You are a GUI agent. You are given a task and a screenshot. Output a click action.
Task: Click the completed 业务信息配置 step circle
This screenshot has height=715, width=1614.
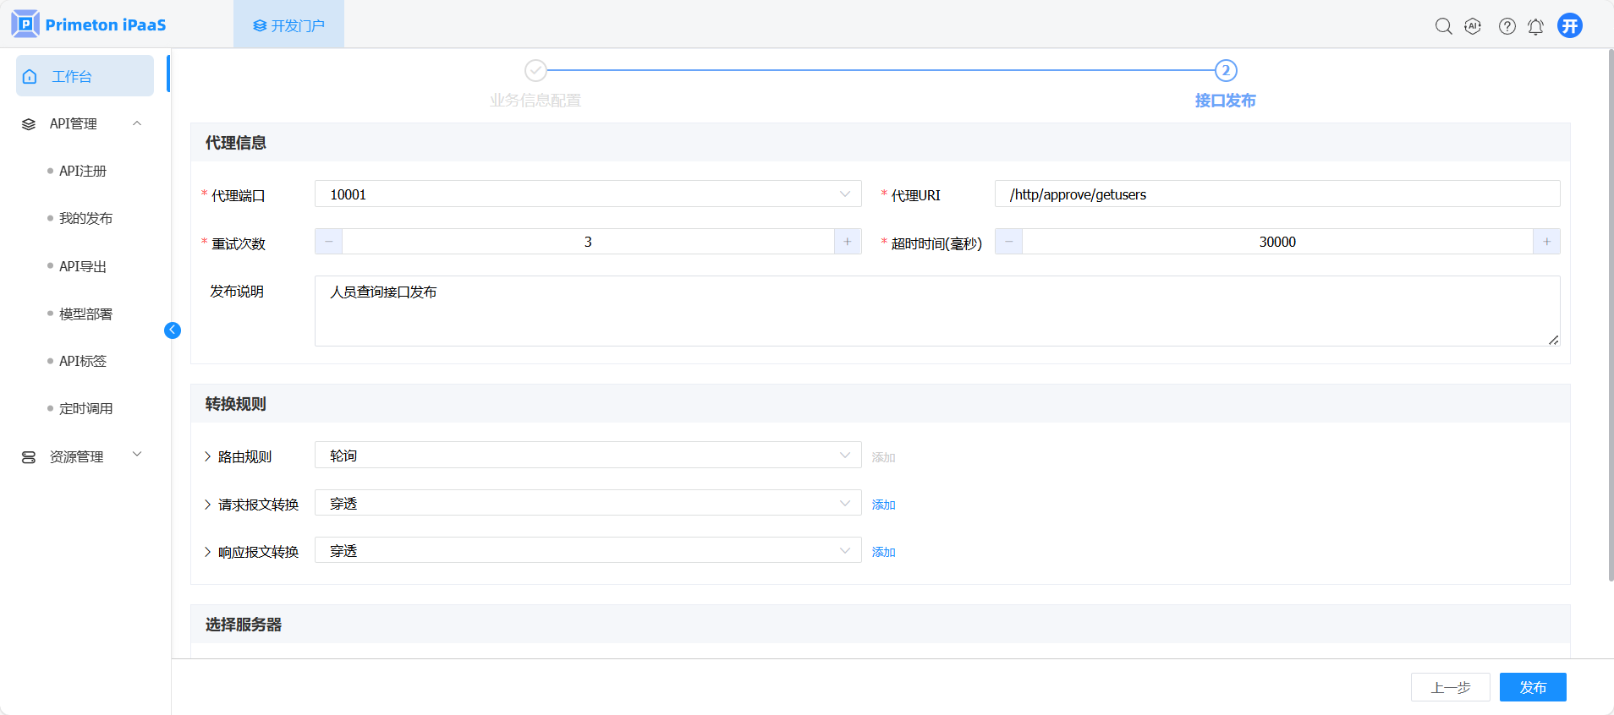click(x=535, y=70)
